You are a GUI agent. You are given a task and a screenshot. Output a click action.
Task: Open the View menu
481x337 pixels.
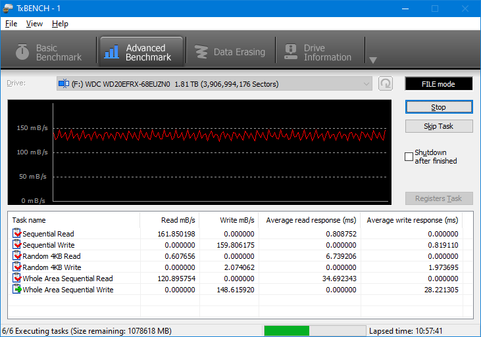tap(34, 24)
